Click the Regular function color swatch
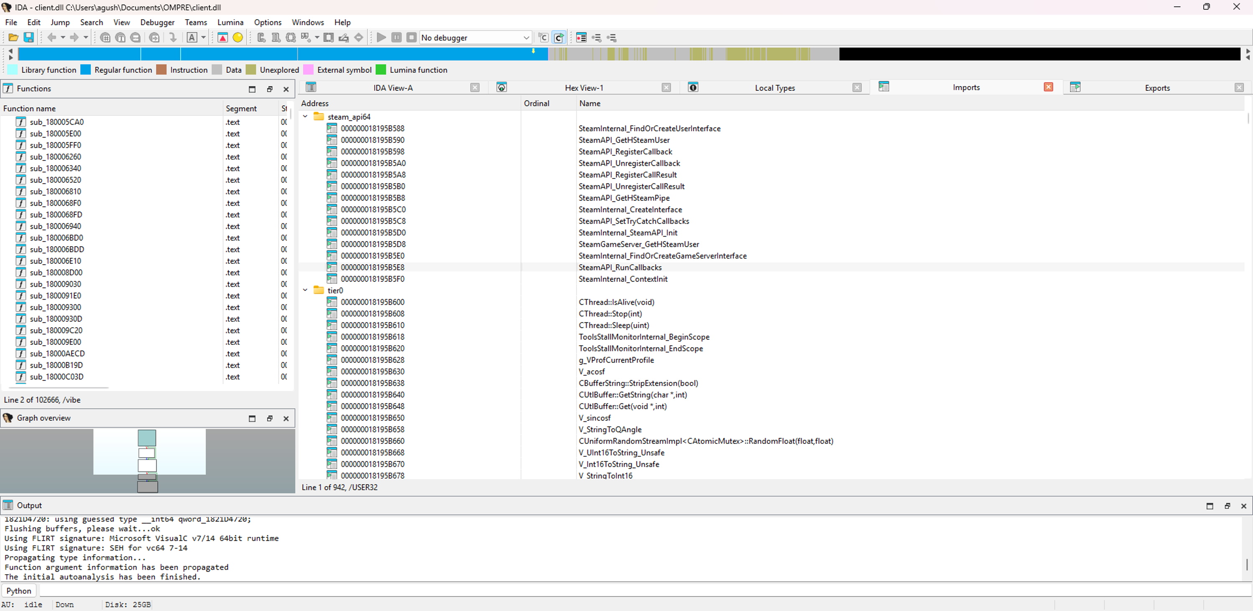1253x611 pixels. tap(86, 70)
